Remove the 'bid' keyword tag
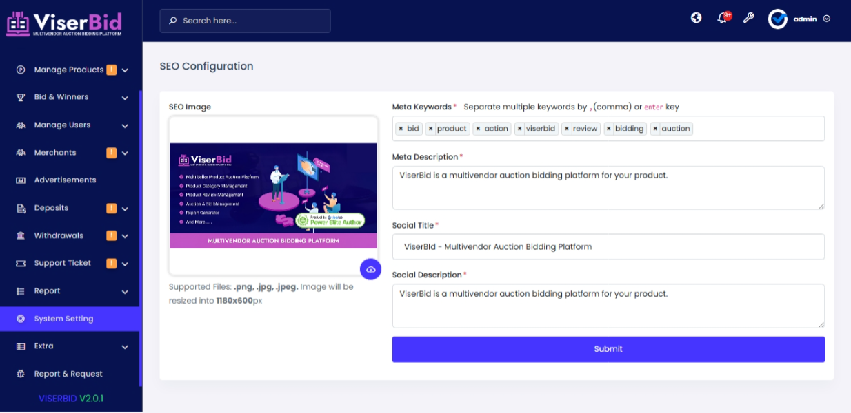 coord(401,129)
